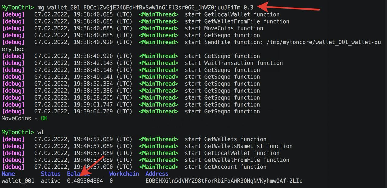The image size is (387, 188).
Task: Click the Workchain column header
Action: pyautogui.click(x=124, y=174)
